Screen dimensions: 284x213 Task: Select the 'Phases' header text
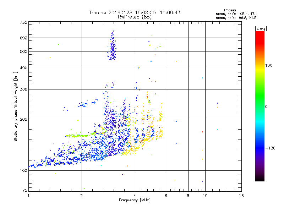pos(230,10)
